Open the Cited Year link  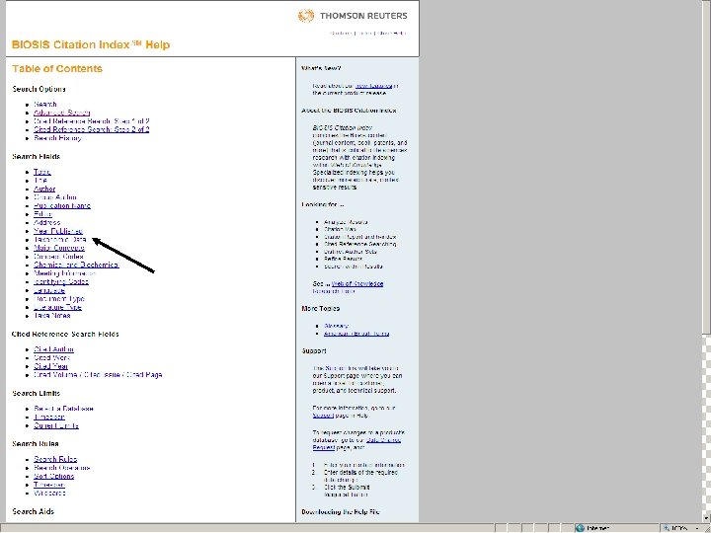50,366
